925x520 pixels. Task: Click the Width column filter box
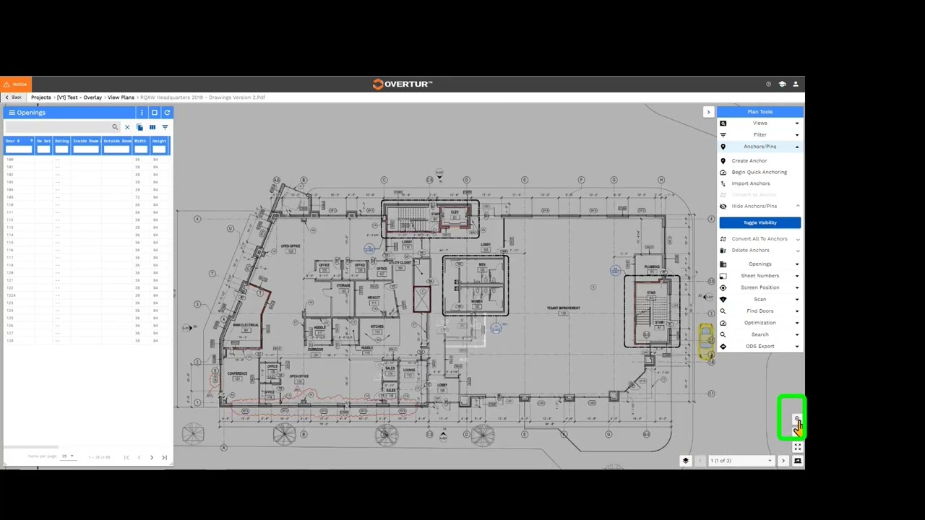140,149
